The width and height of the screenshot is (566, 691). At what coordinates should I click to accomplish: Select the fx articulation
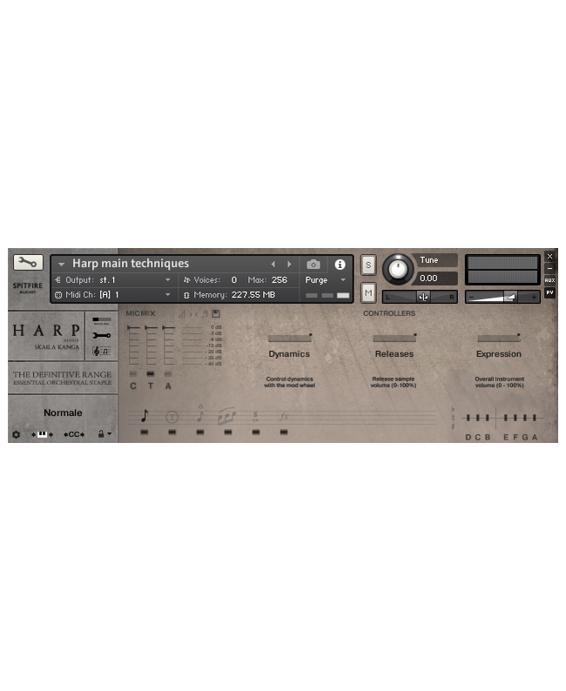[284, 417]
